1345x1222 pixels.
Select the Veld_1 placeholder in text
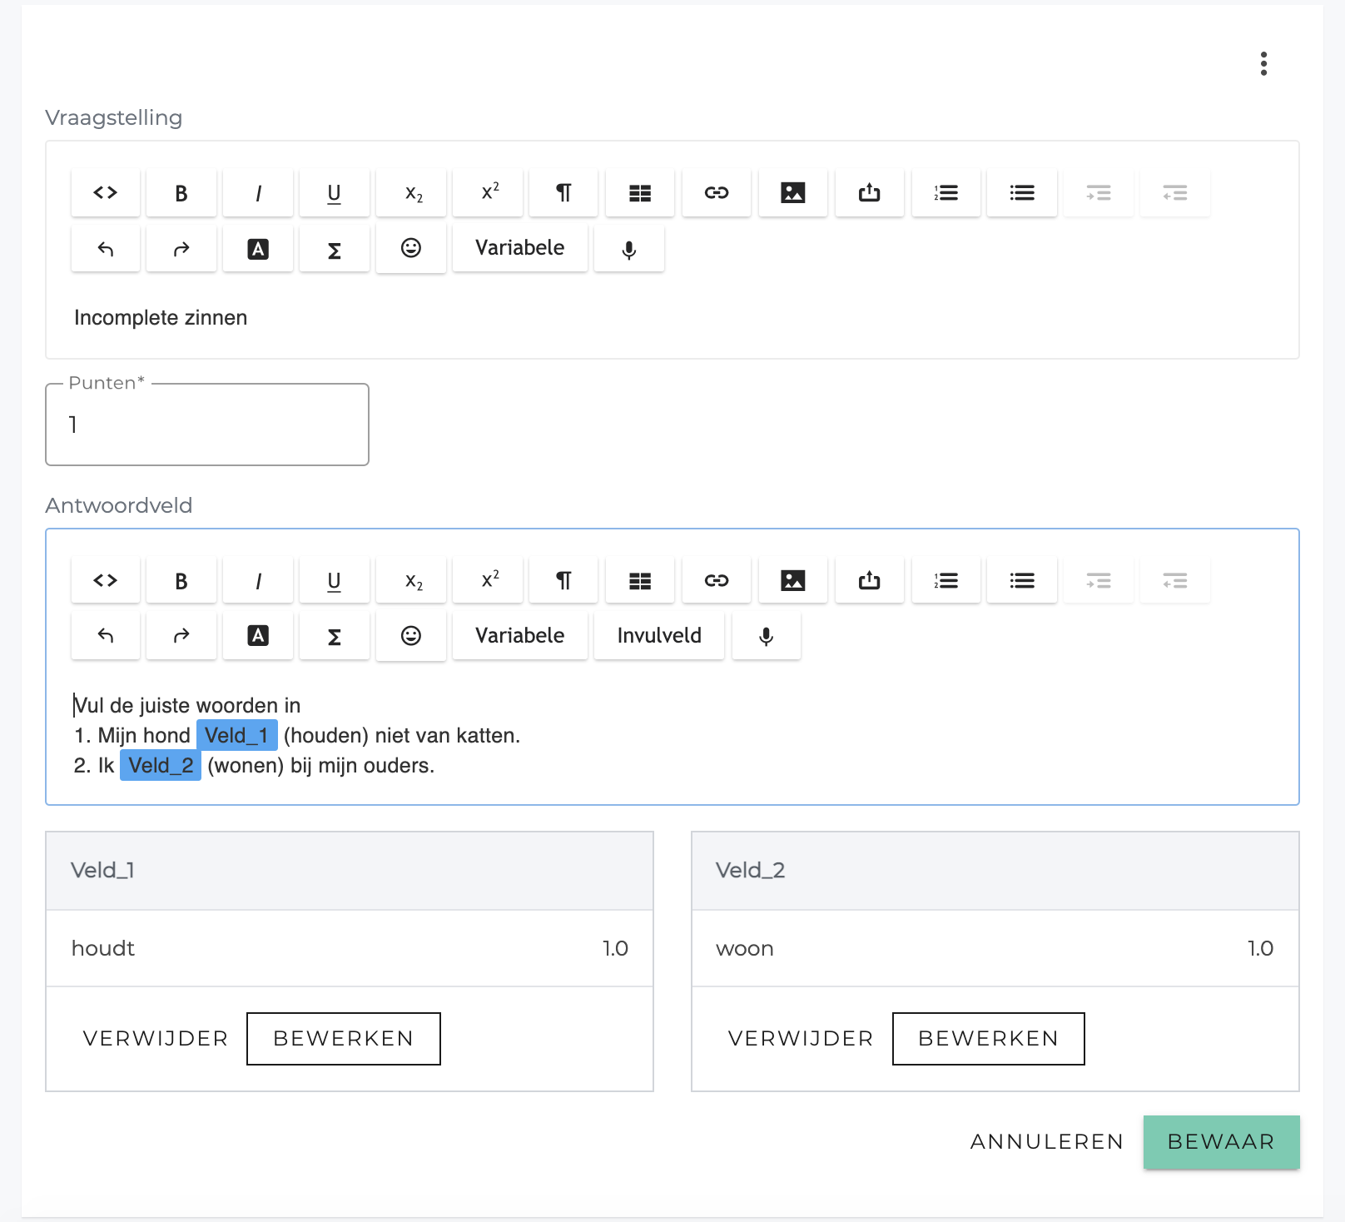(237, 736)
